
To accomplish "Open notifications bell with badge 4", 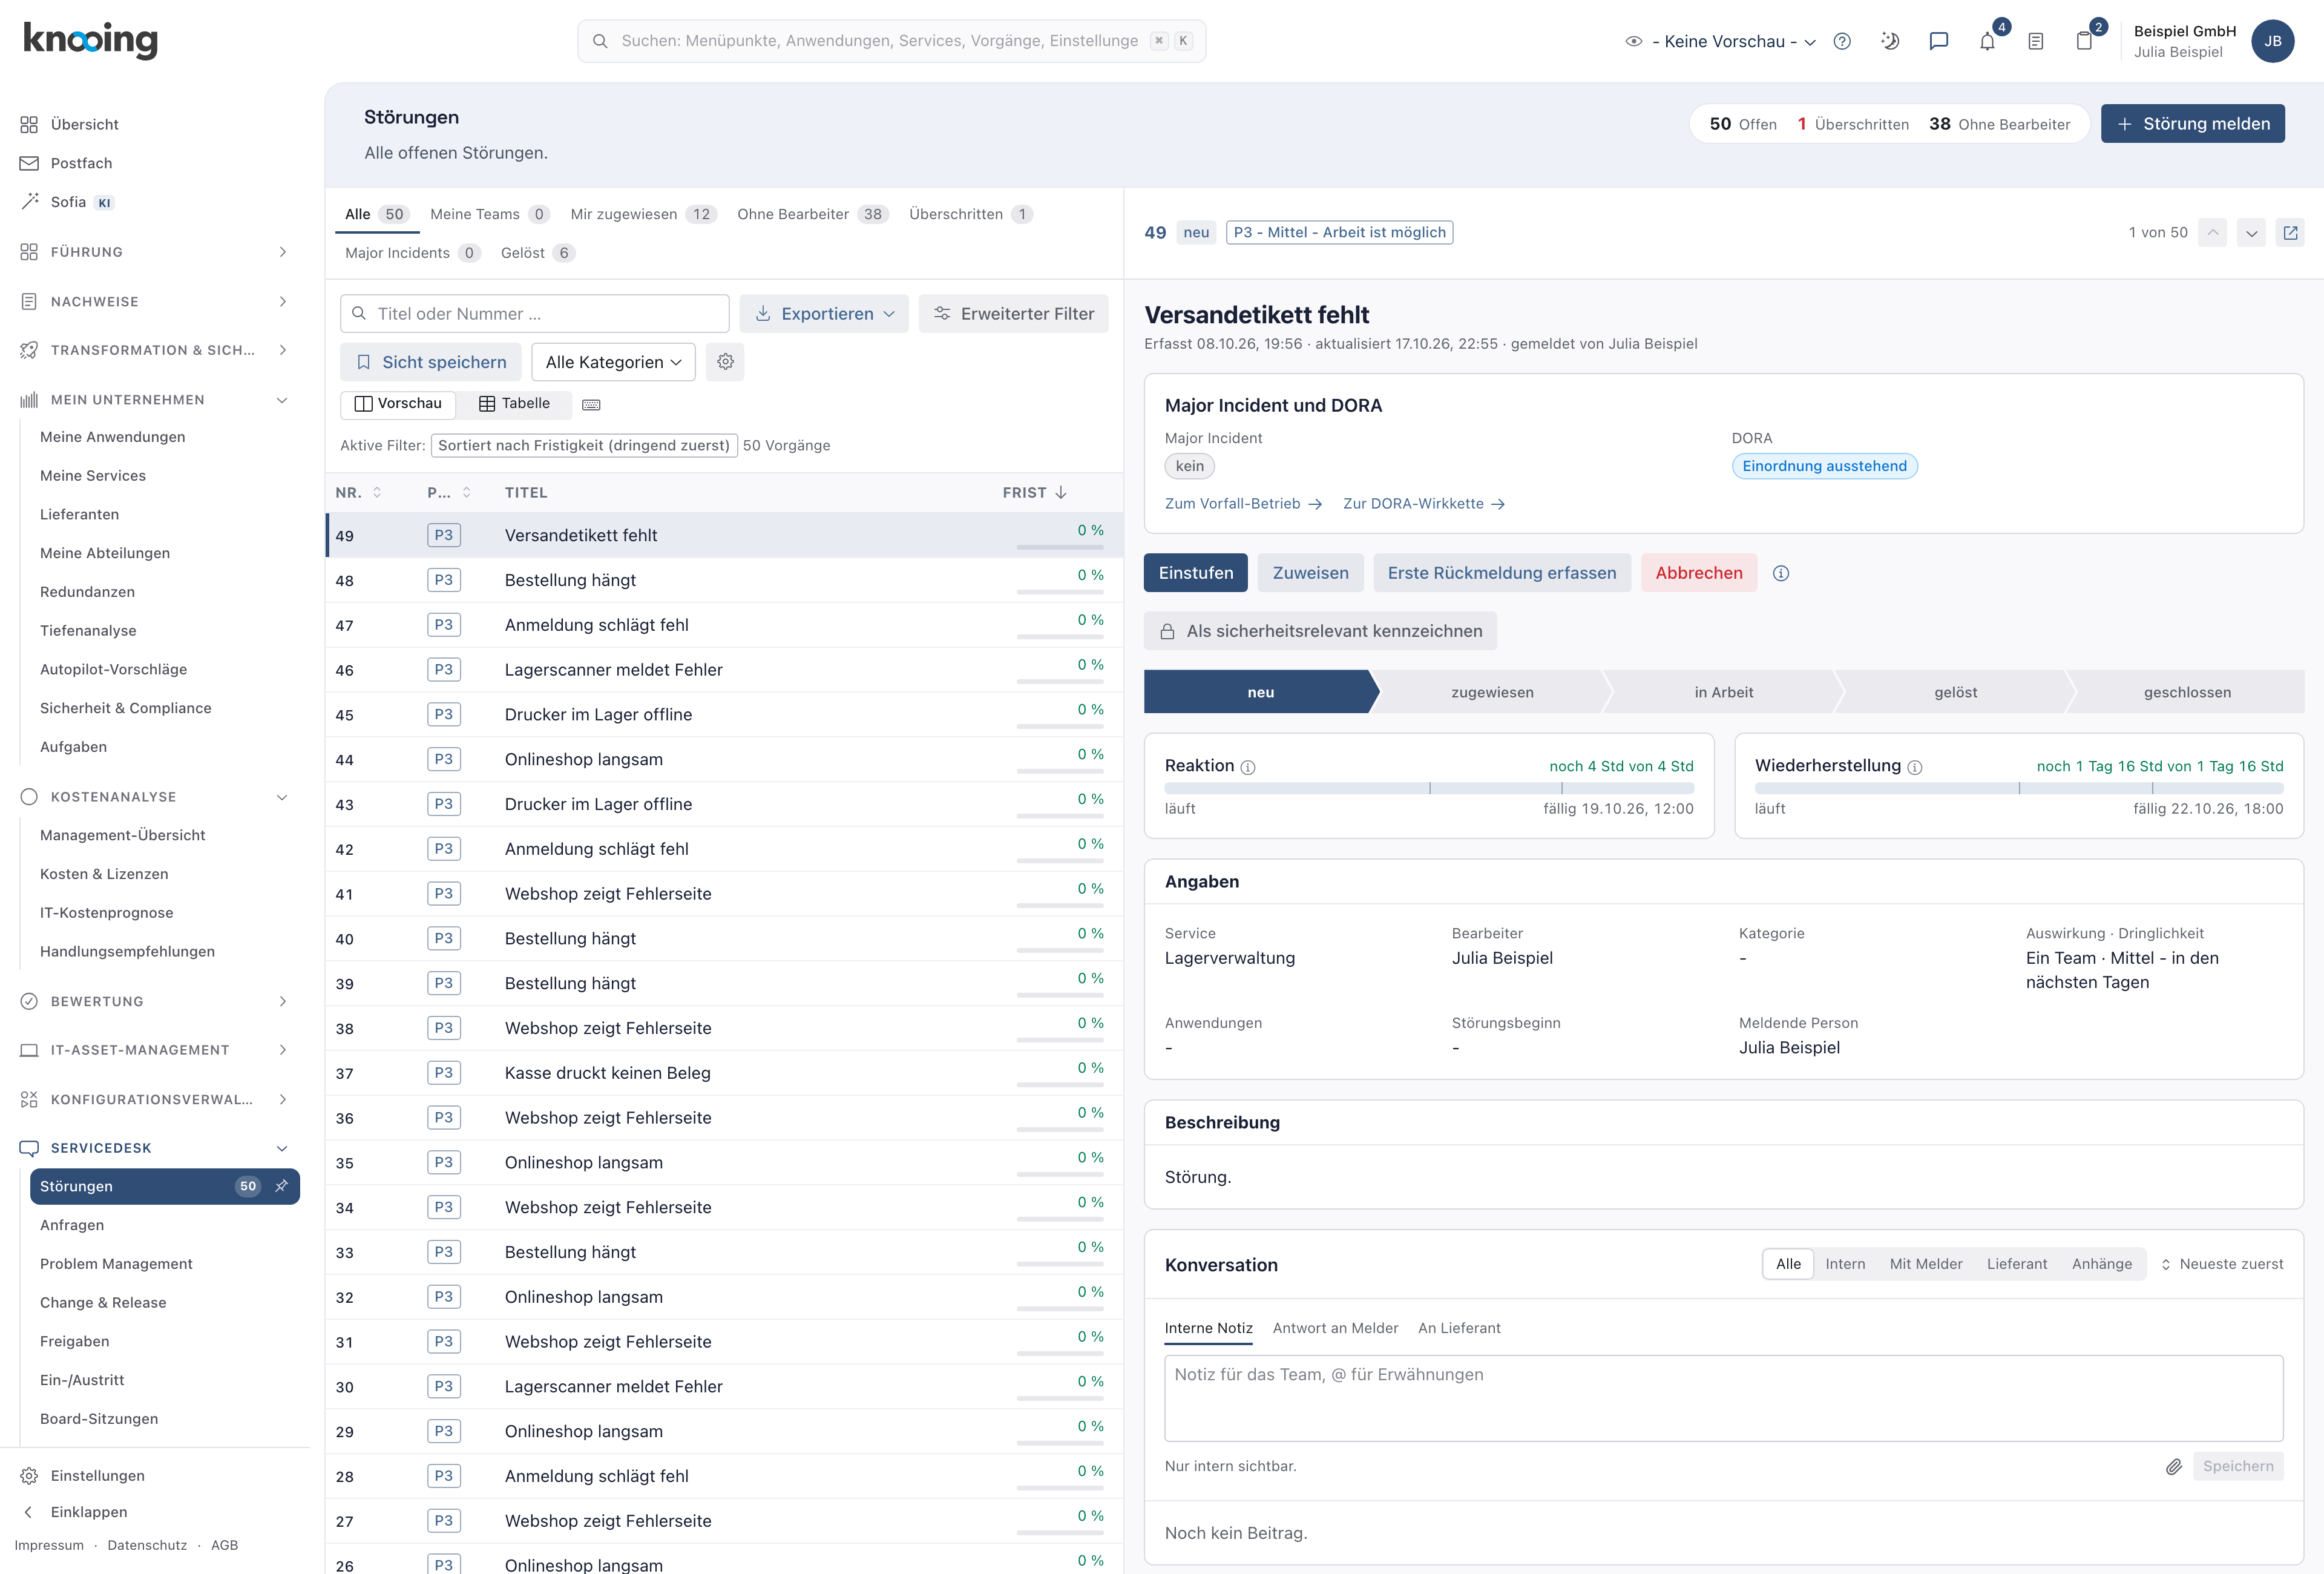I will tap(1987, 41).
